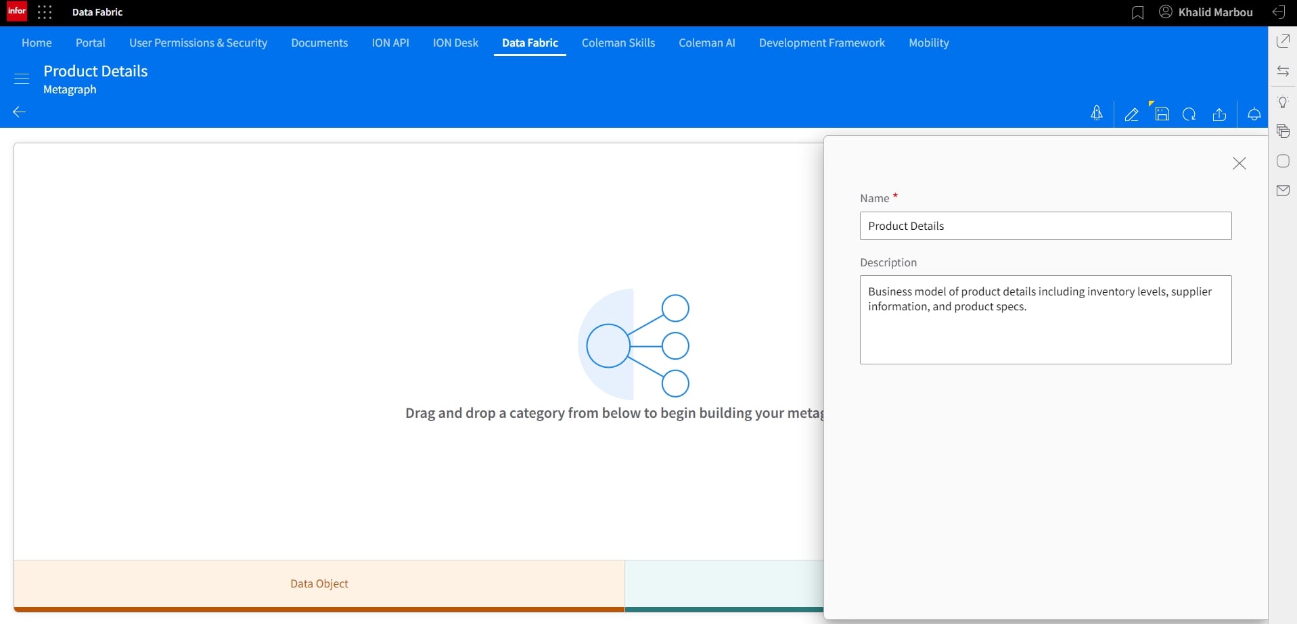
Task: Click the Data Fabric title in top bar
Action: 97,12
